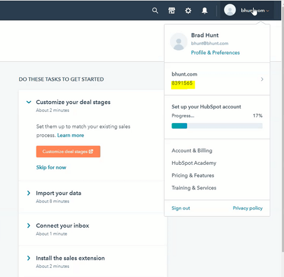The width and height of the screenshot is (284, 277).
Task: Open the Training & Services menu item
Action: pyautogui.click(x=194, y=188)
